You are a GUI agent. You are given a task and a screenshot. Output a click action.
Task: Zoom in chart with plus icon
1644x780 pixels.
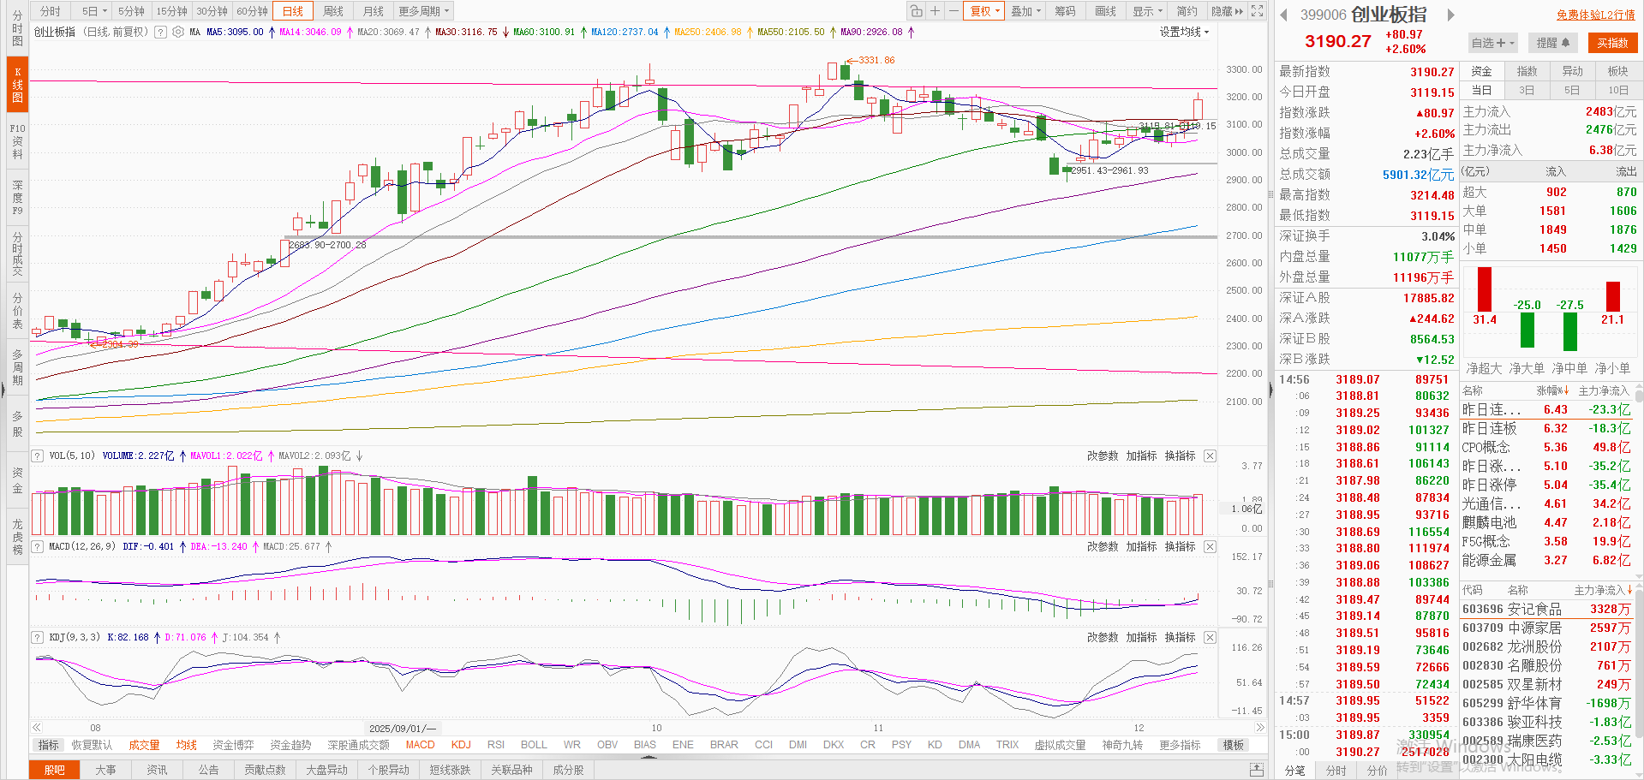(x=936, y=11)
